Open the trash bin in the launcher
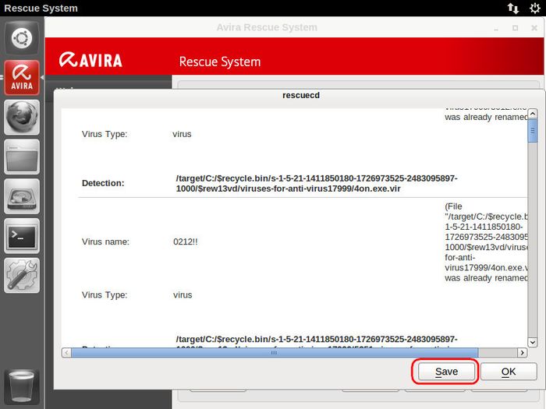 [22, 386]
